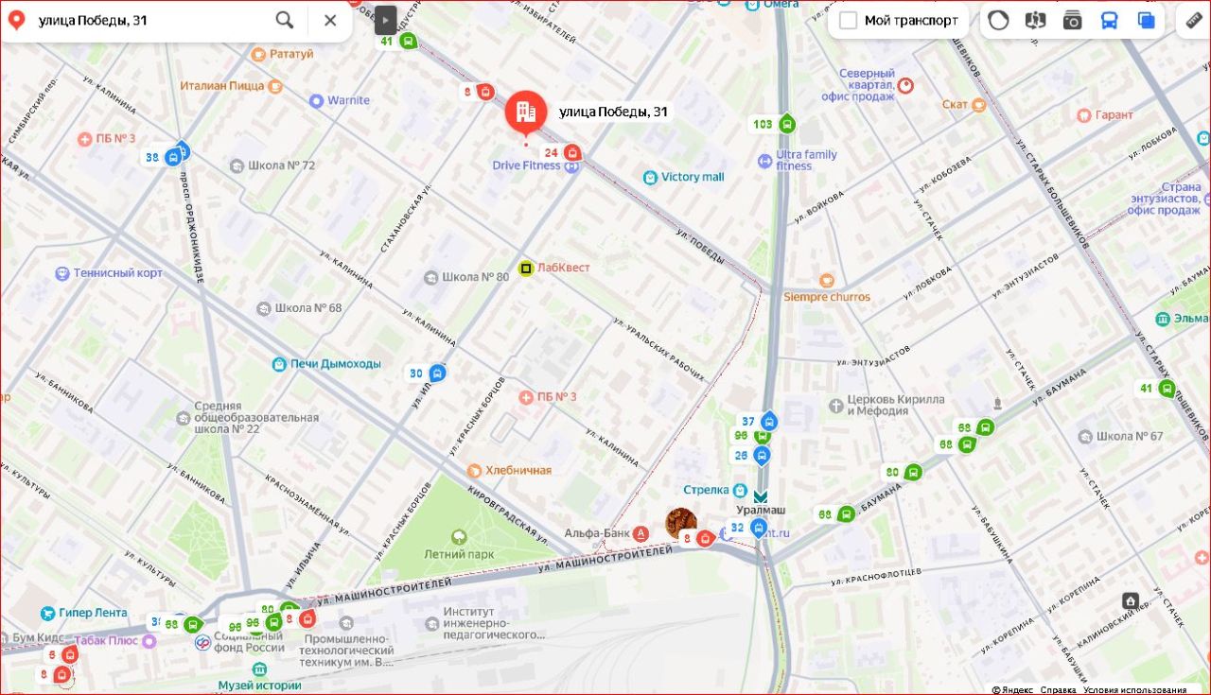This screenshot has width=1211, height=695.
Task: Open the Условия использования link
Action: [1135, 689]
